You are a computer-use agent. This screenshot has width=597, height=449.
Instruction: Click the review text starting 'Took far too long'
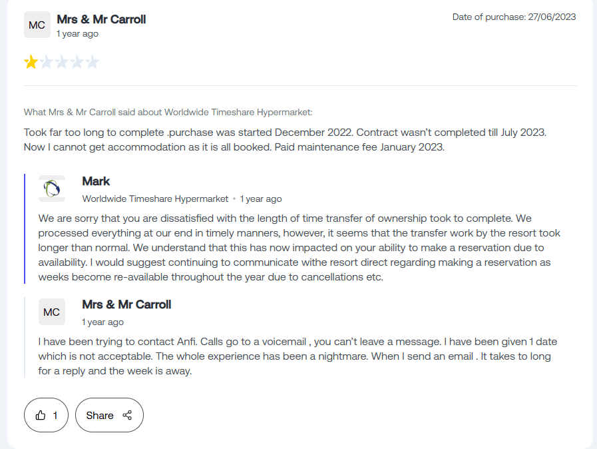(x=285, y=140)
